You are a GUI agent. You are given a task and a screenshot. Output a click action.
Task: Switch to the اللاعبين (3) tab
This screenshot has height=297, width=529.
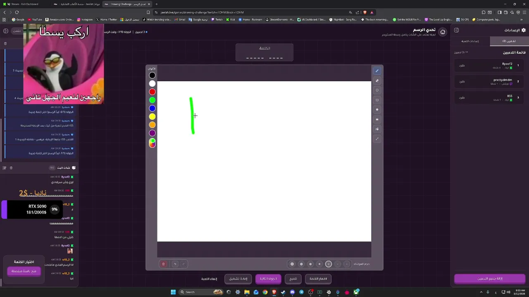(509, 41)
